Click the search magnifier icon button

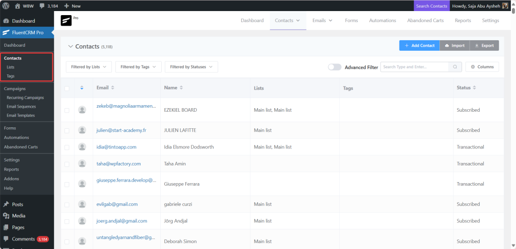click(455, 67)
